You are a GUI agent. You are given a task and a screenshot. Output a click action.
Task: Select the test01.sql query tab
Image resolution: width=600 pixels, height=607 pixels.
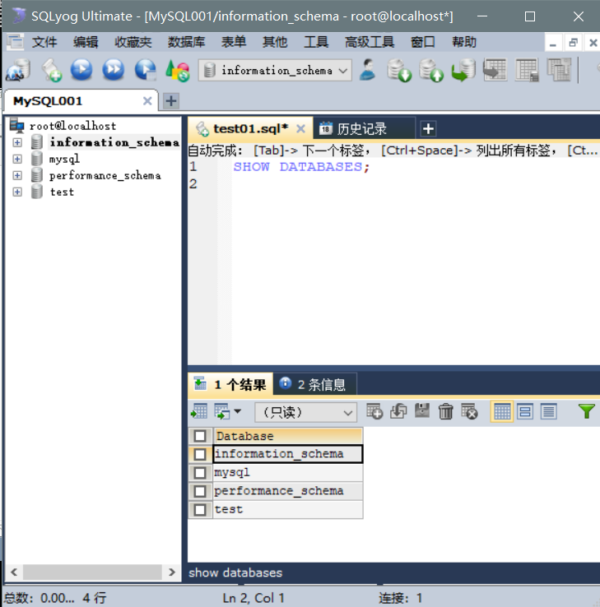250,128
